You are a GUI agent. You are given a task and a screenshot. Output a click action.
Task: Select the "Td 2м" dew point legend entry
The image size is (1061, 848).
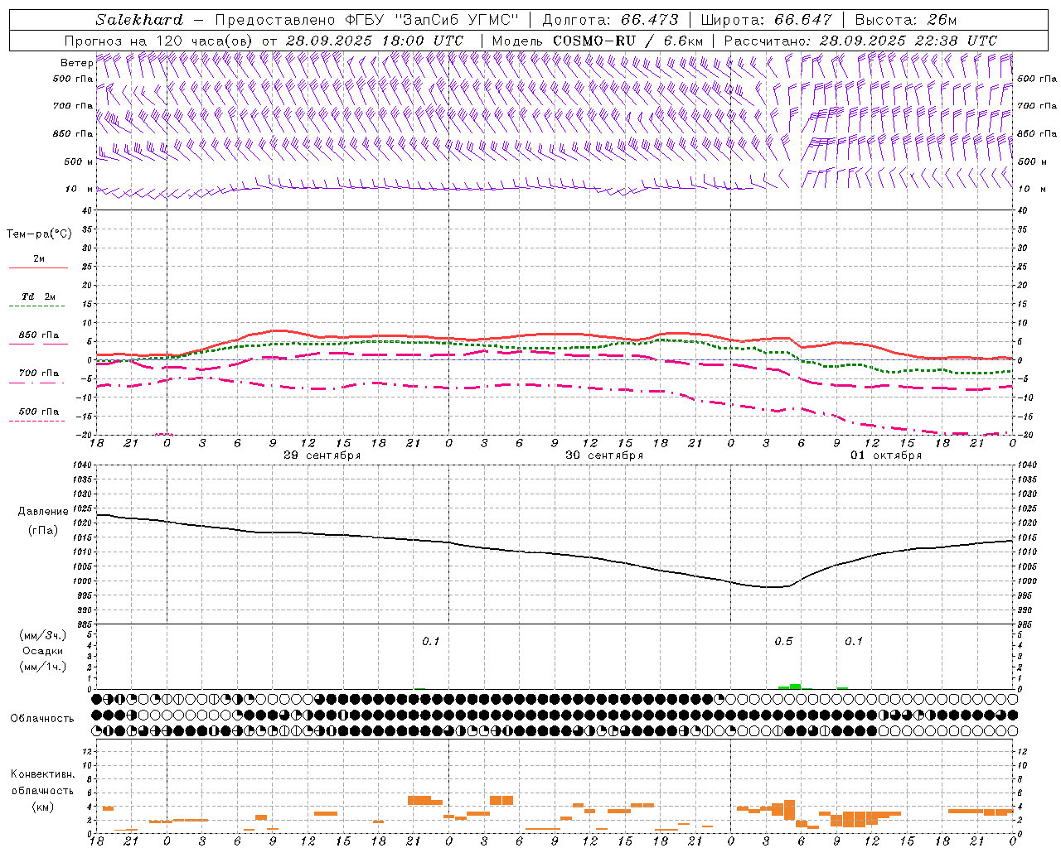[x=39, y=296]
